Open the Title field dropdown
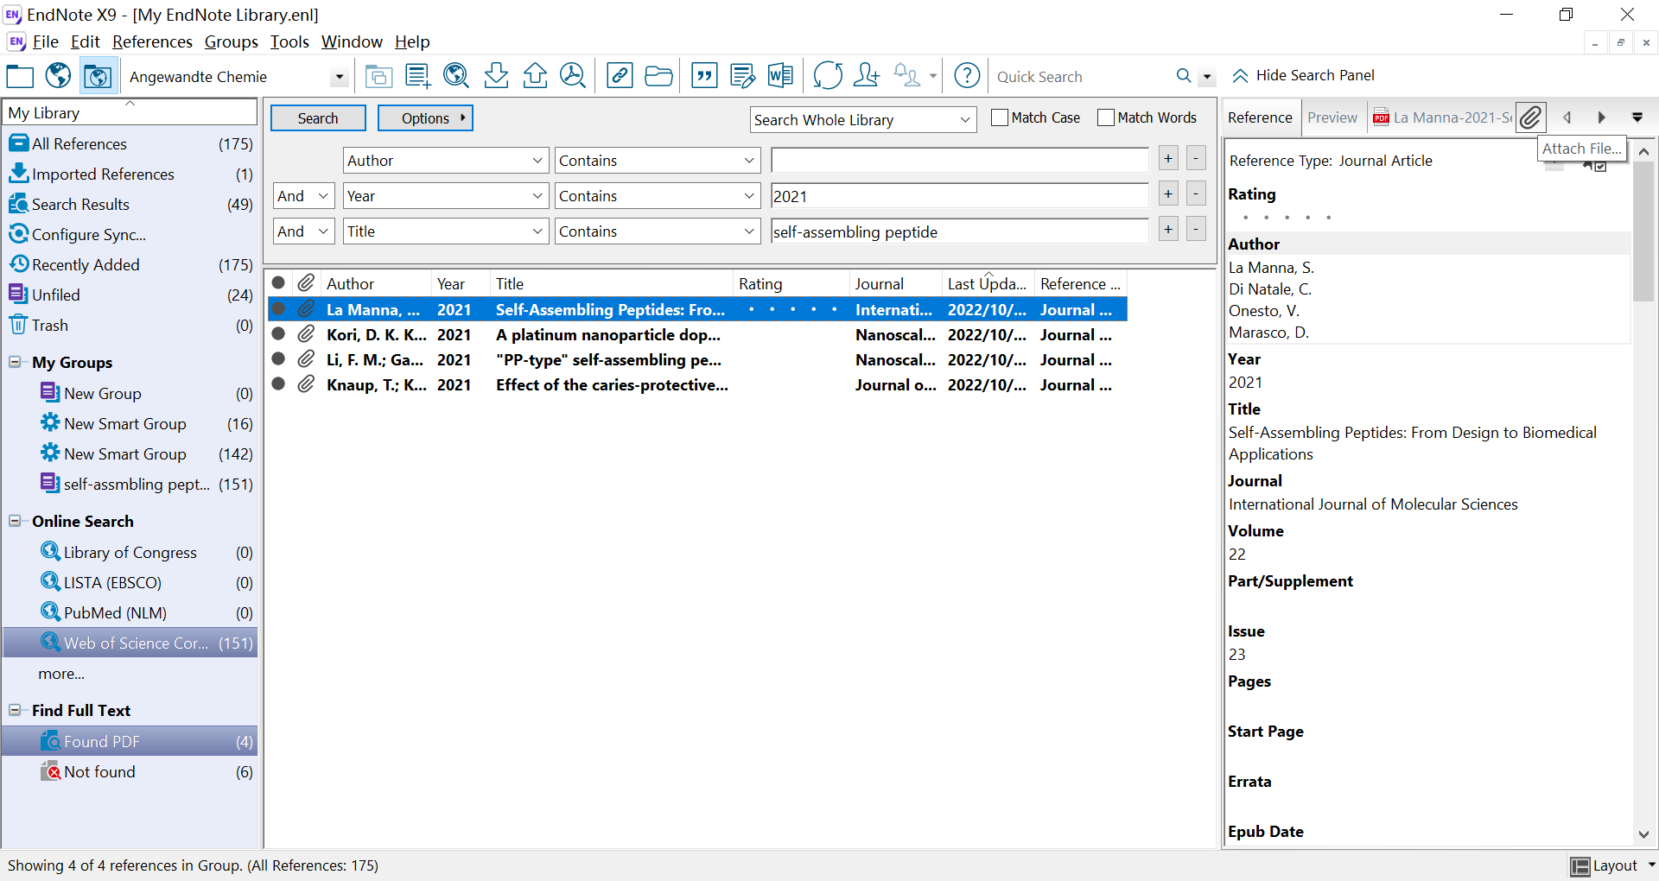Image resolution: width=1659 pixels, height=881 pixels. 445,231
